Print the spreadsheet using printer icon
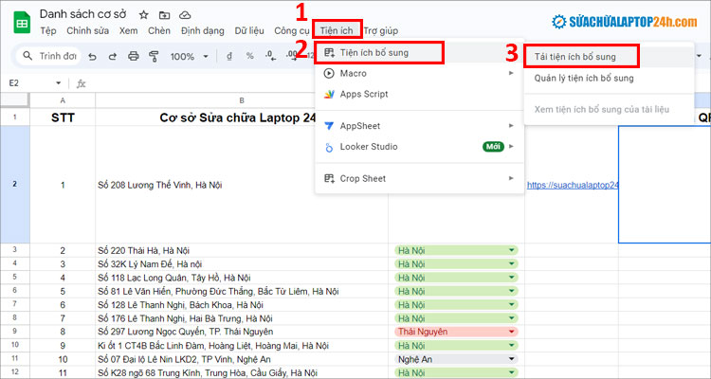This screenshot has width=711, height=379. [x=133, y=57]
